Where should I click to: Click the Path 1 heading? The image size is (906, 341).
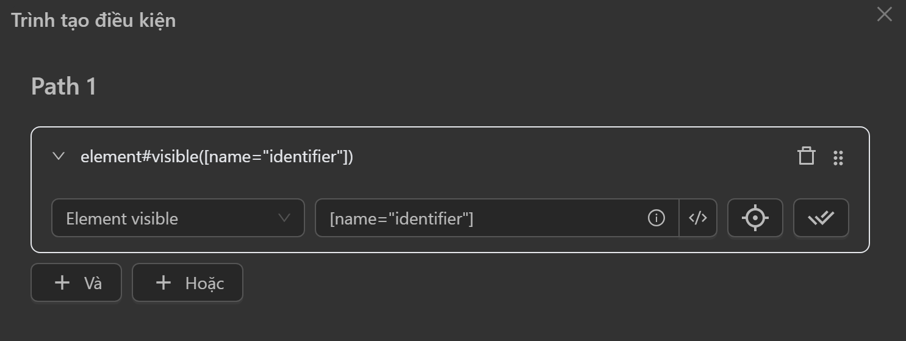pyautogui.click(x=63, y=86)
